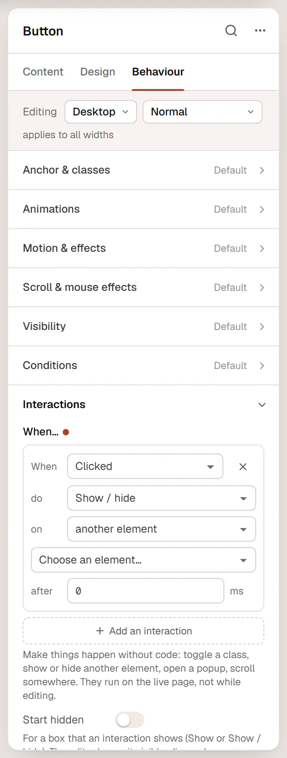Remove the Clicked interaction with X icon
The image size is (287, 758).
[243, 467]
